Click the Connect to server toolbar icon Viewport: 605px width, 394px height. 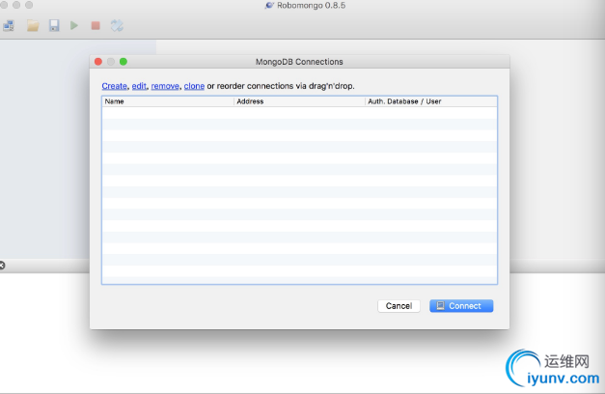9,26
